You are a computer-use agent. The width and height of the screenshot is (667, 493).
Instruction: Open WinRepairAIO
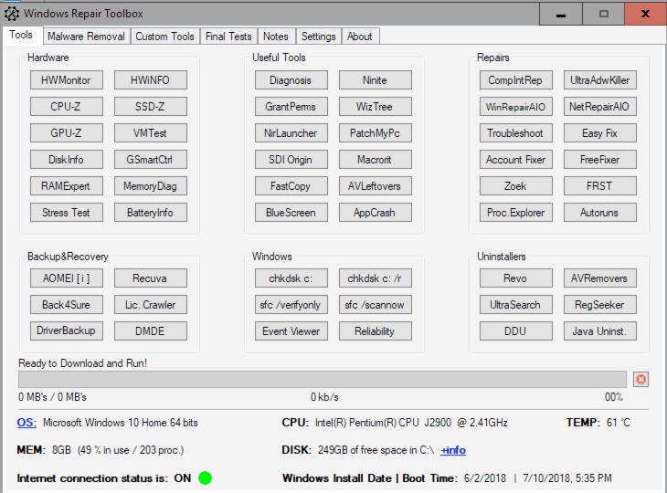516,106
